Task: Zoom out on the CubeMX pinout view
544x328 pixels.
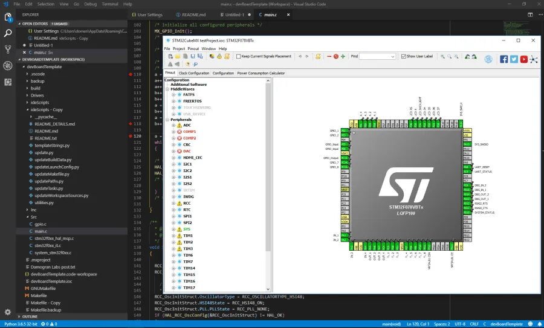Action: tap(456, 56)
